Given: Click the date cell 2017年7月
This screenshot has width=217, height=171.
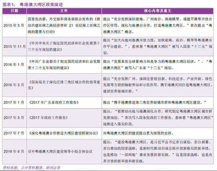Looking at the screenshot, I should (x=14, y=133).
